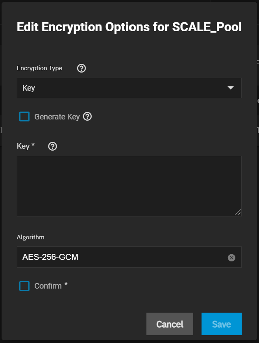Clear the AES-256-GCM algorithm with the x icon
The image size is (259, 343).
tap(231, 257)
